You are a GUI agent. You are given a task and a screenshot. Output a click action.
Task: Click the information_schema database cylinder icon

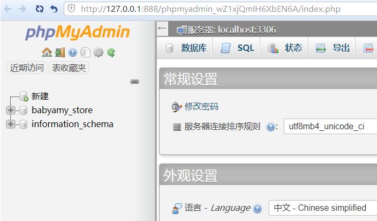(x=23, y=124)
